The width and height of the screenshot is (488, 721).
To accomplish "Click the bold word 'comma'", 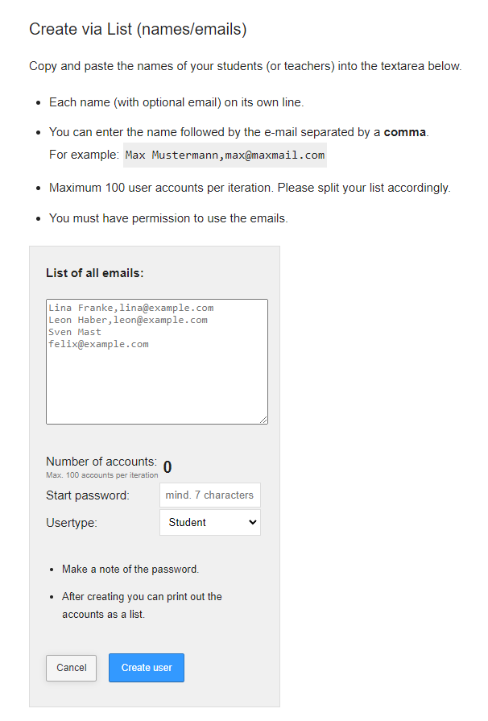I will (405, 132).
